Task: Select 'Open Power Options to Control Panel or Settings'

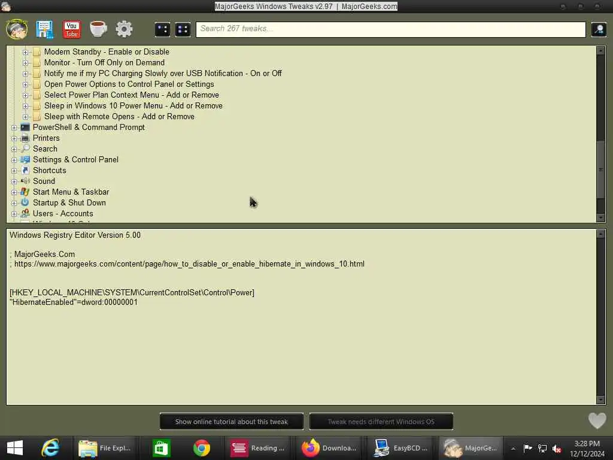Action: click(129, 84)
